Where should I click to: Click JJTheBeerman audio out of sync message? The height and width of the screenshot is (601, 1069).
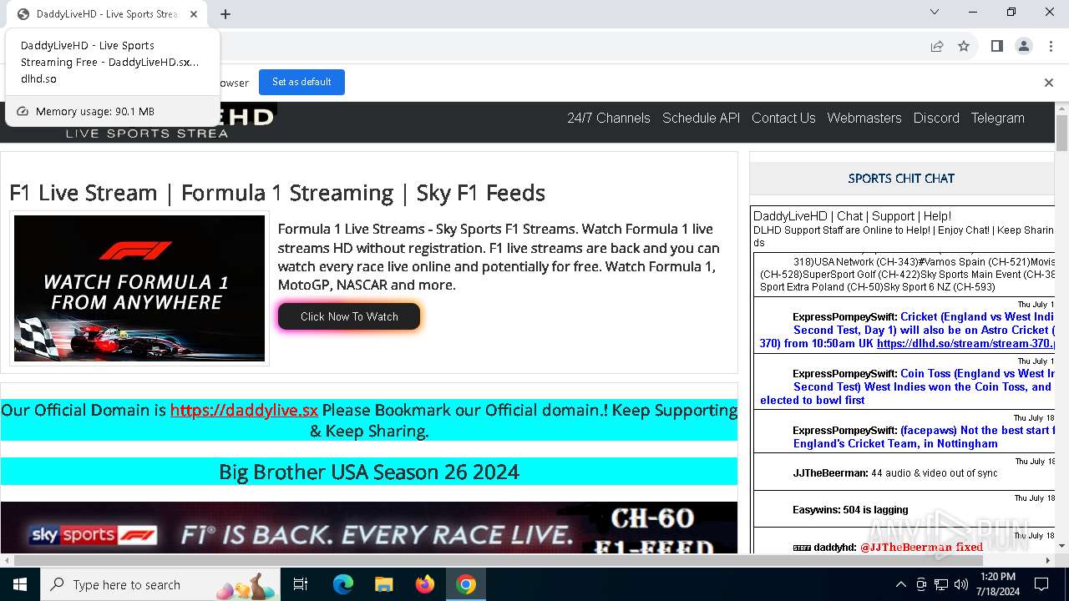point(895,472)
